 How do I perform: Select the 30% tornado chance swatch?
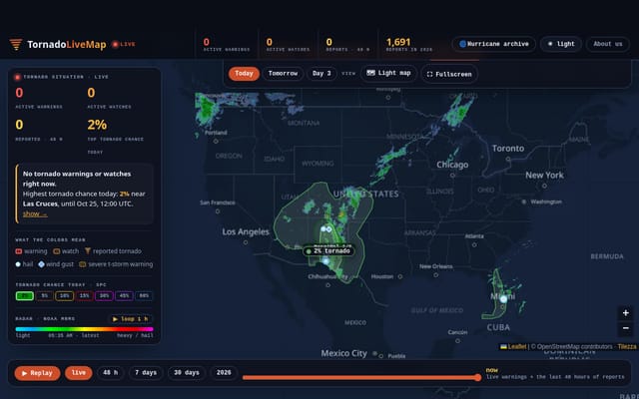[104, 296]
